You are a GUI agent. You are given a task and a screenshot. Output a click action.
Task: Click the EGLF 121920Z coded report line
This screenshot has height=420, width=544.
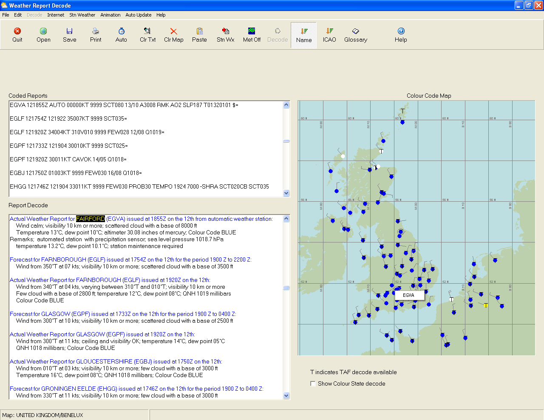(87, 132)
